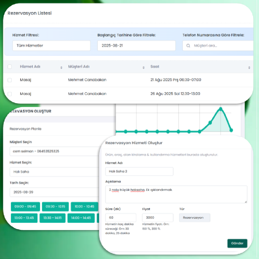Choose the 09:00 - 09:45 time slot

25,207
